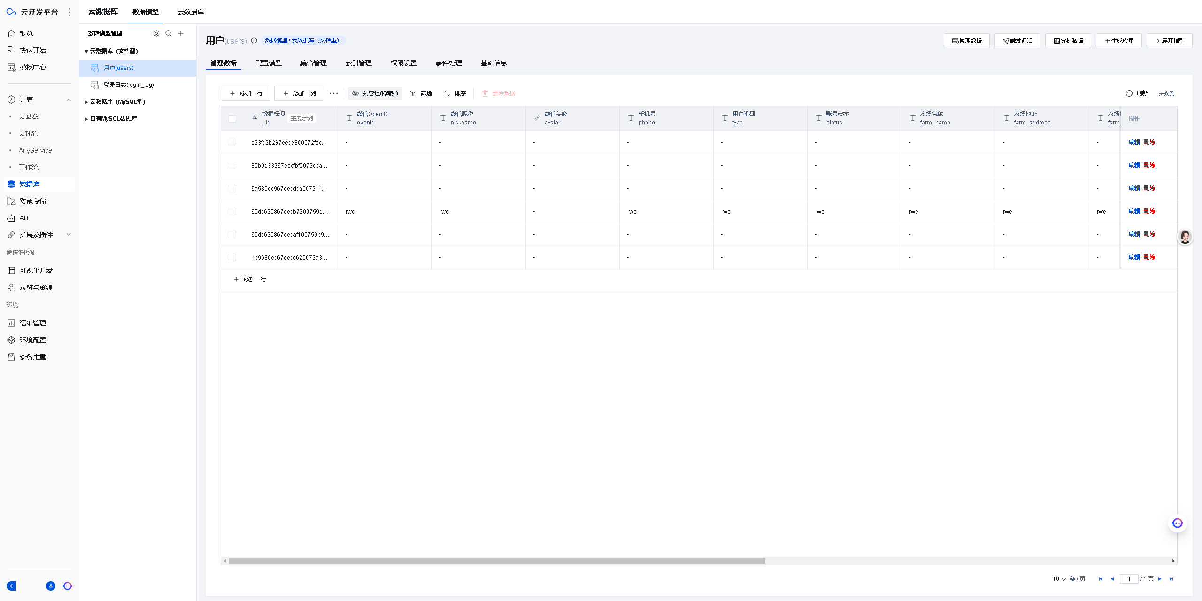1202x601 pixels.
Task: Switch to the 索引管理 tab
Action: 358,63
